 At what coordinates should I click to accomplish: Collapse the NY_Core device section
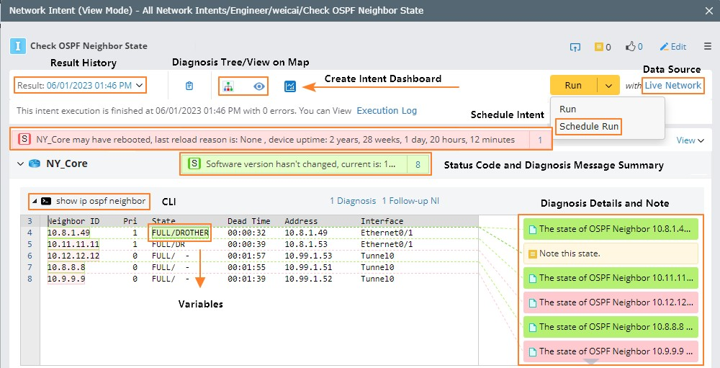[20, 163]
